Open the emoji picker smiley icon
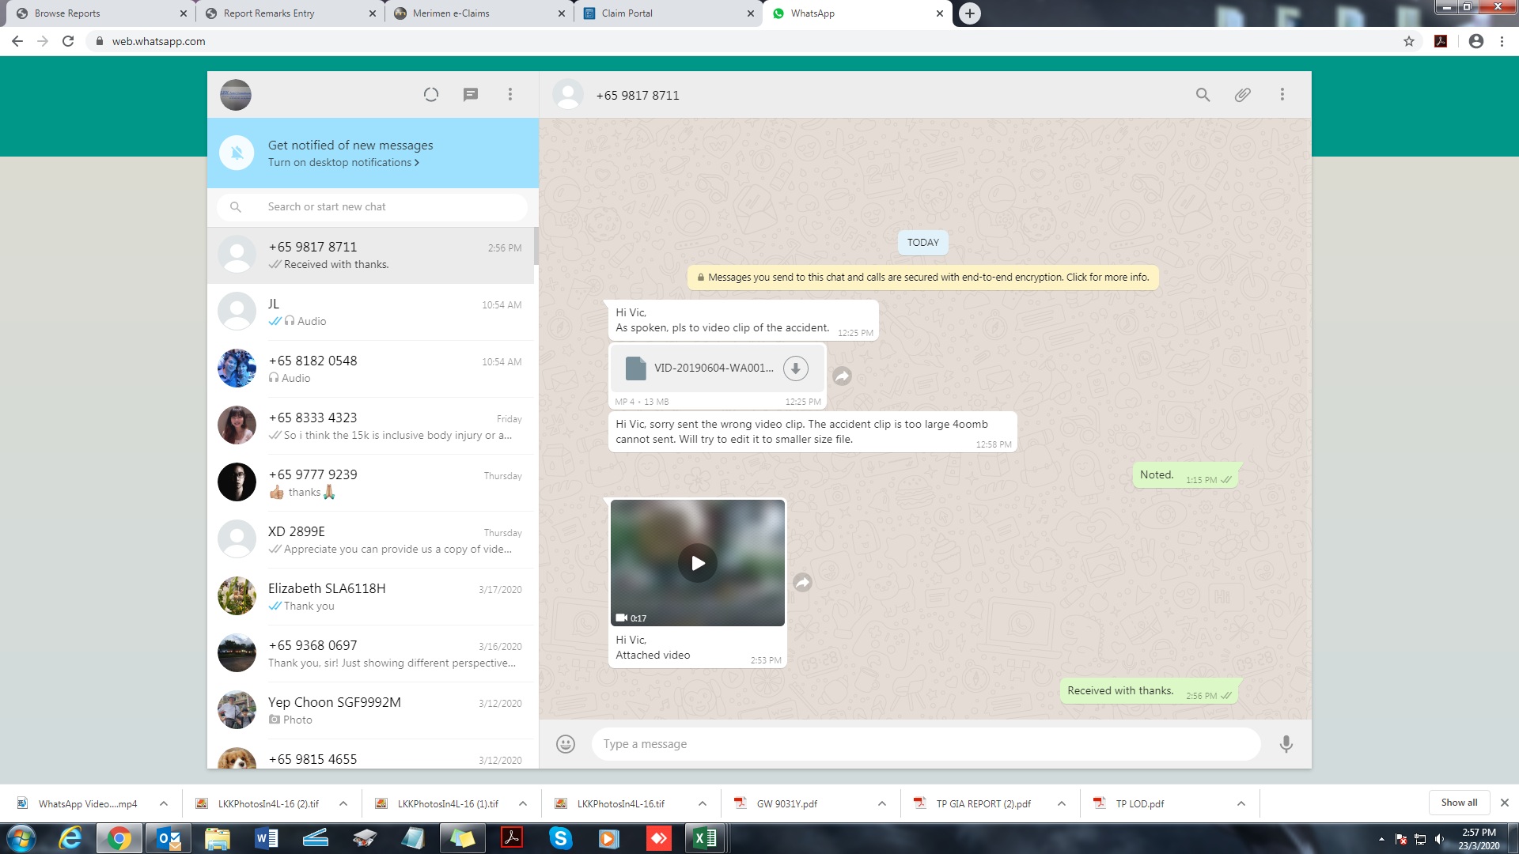 [565, 744]
